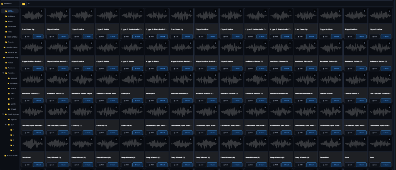Click the Ambience folder icon in sidebar

[x=6, y=16]
